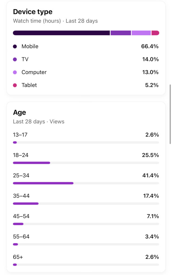Click the 41.4% views percentage value

click(x=151, y=176)
